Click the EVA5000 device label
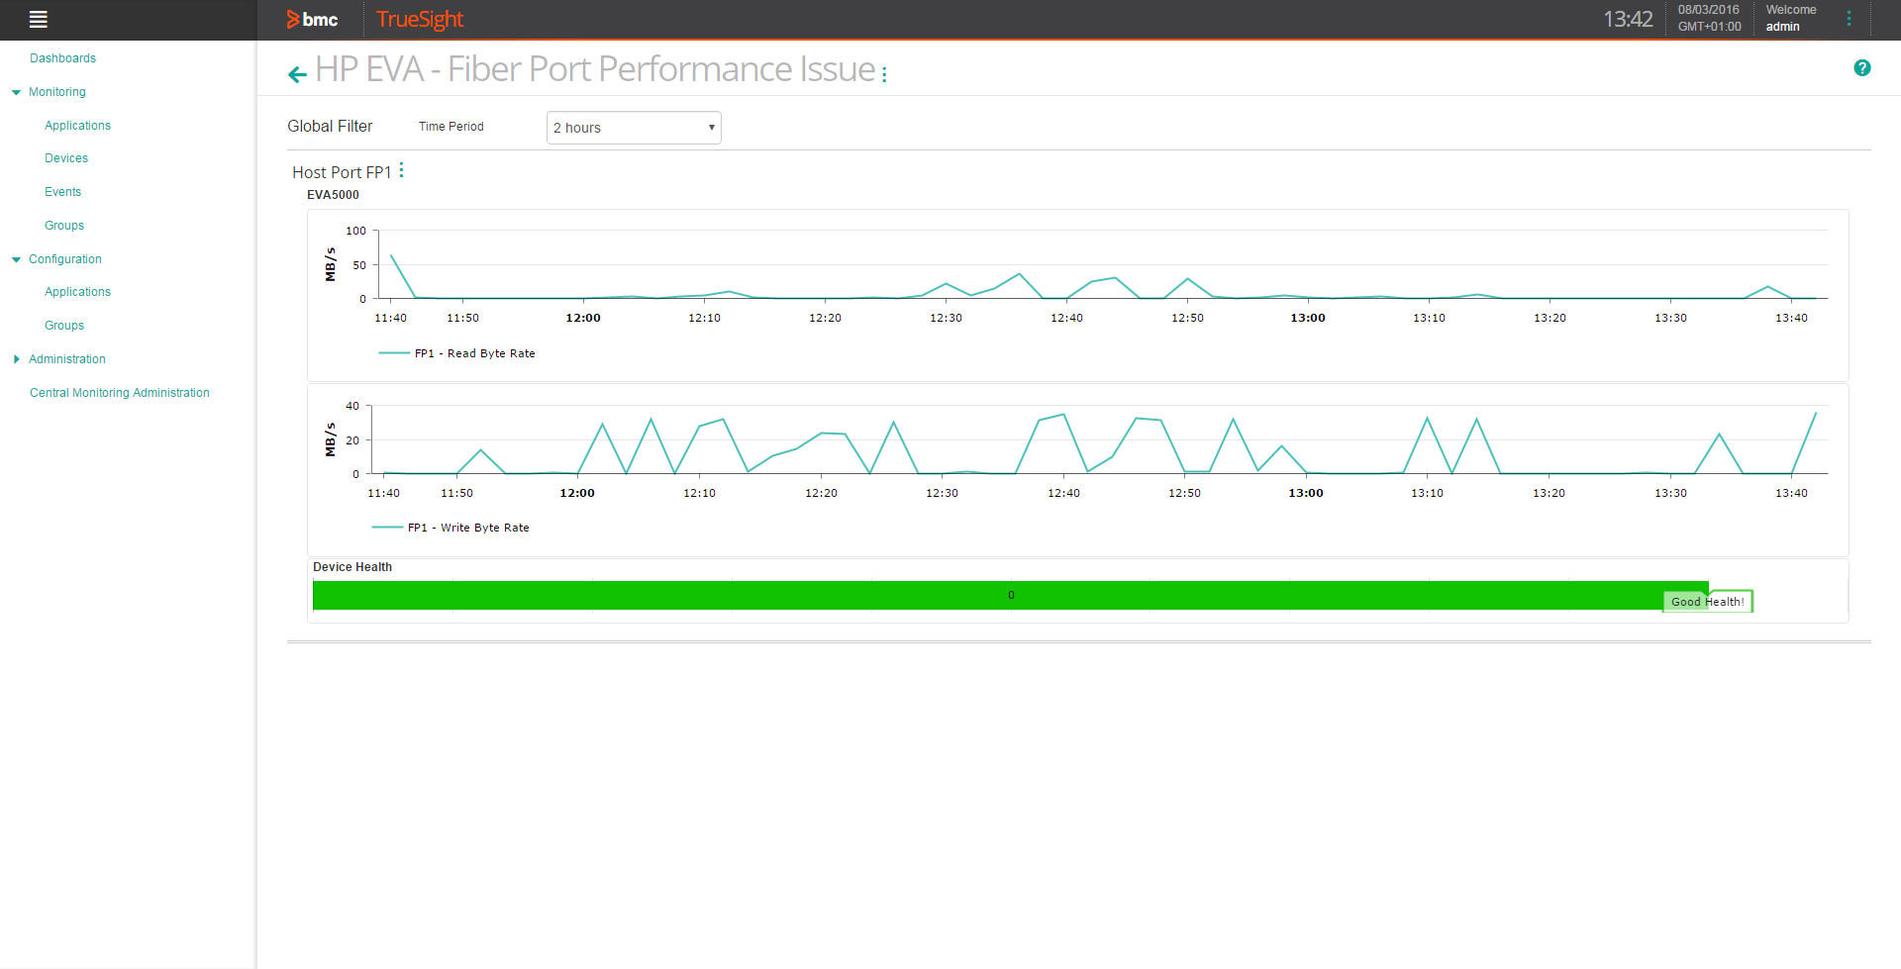 [x=333, y=195]
